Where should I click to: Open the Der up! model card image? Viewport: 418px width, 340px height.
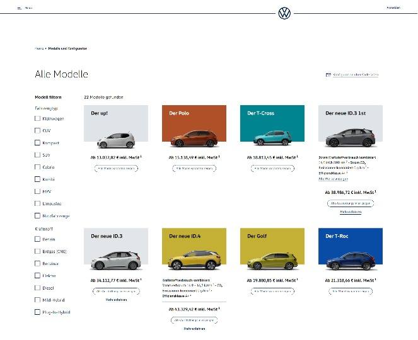(116, 127)
